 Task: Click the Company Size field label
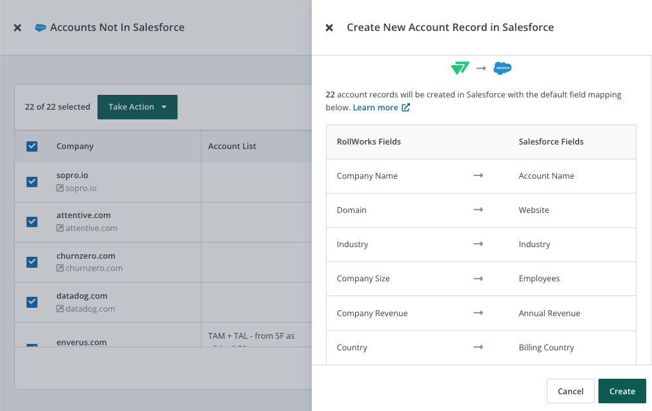point(363,279)
